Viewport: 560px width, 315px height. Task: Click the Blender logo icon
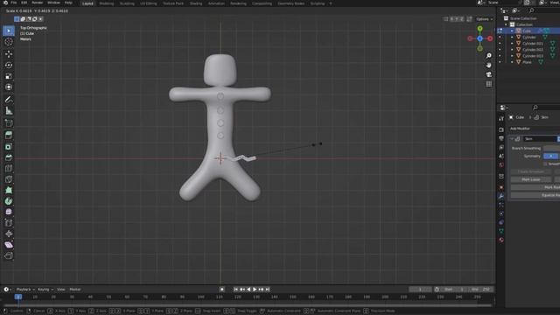point(5,3)
